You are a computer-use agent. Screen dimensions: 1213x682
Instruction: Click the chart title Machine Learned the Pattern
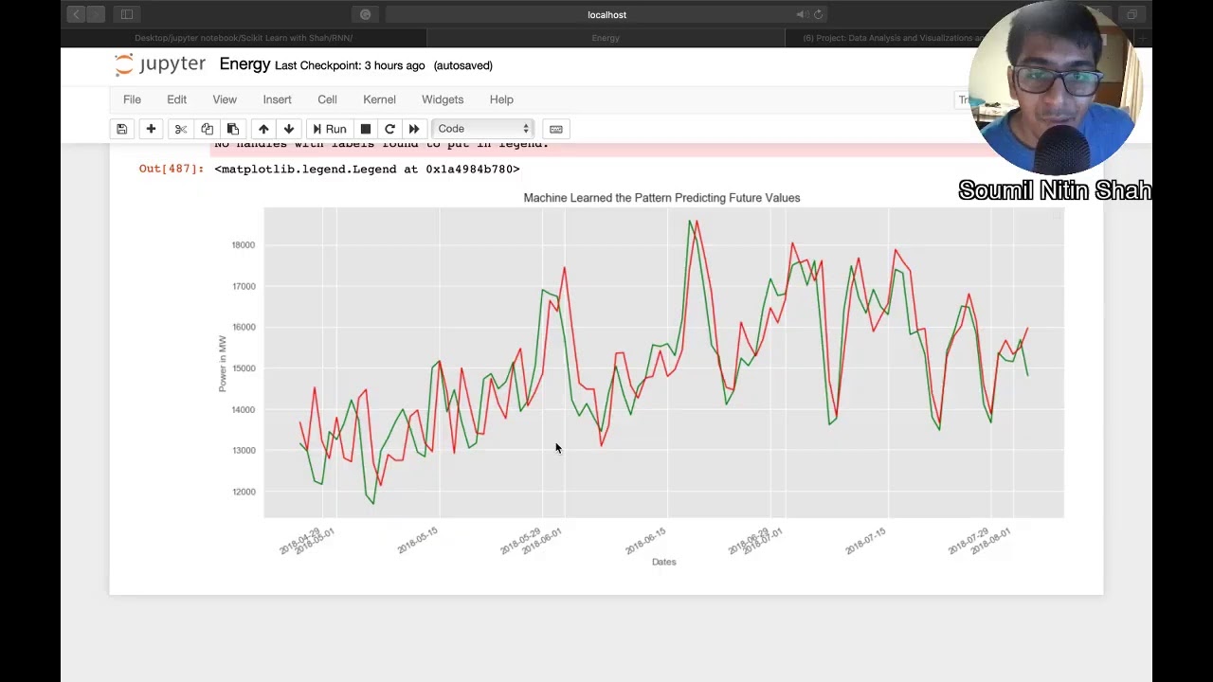pyautogui.click(x=661, y=198)
